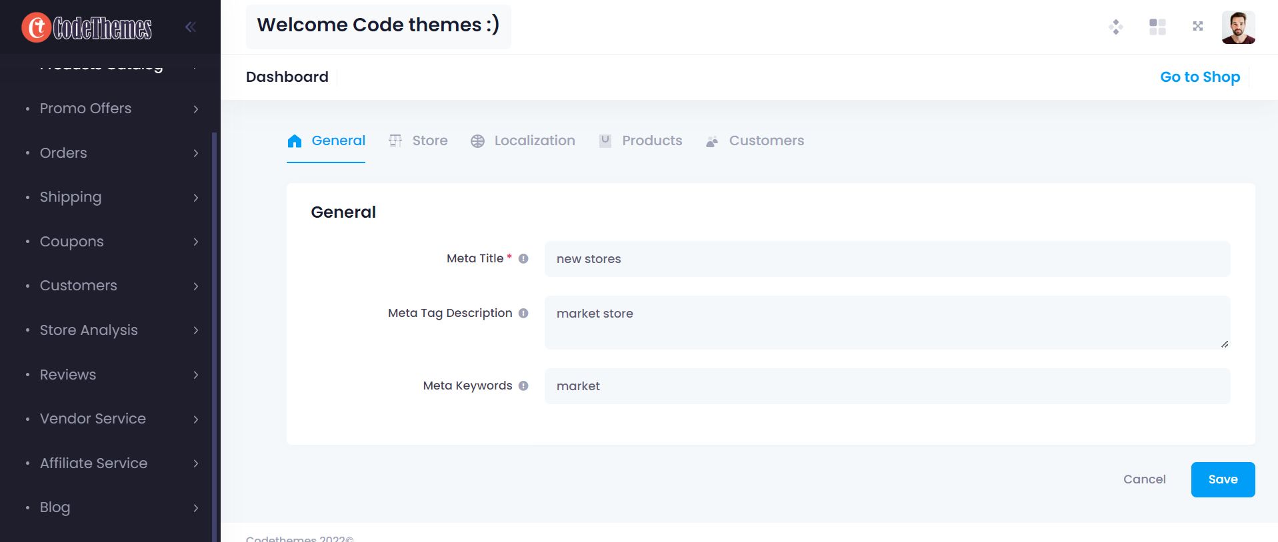Open the apps grid icon in the header
Screen dimensions: 1278x542
pyautogui.click(x=1157, y=27)
